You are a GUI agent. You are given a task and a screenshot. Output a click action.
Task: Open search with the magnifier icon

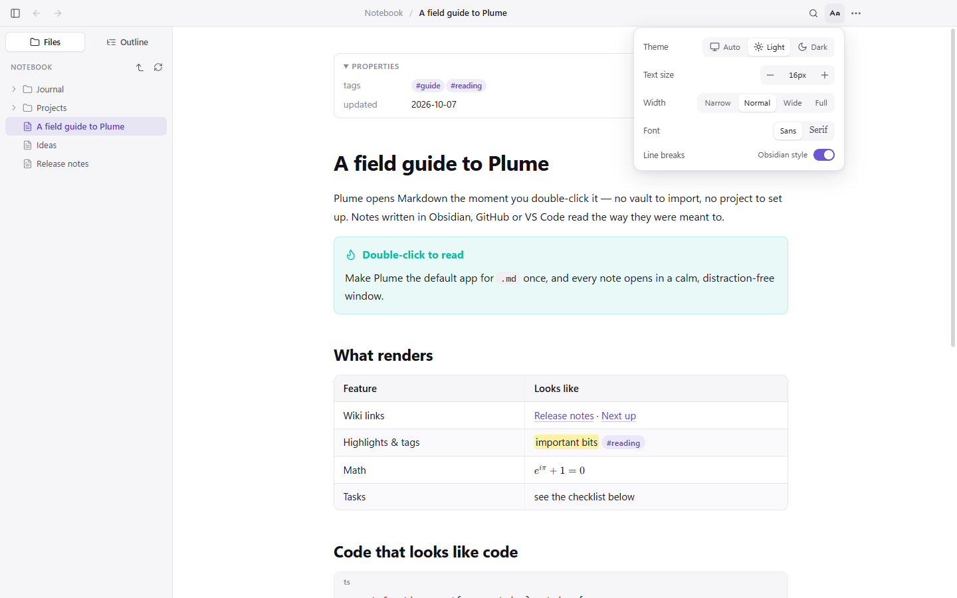pyautogui.click(x=813, y=13)
